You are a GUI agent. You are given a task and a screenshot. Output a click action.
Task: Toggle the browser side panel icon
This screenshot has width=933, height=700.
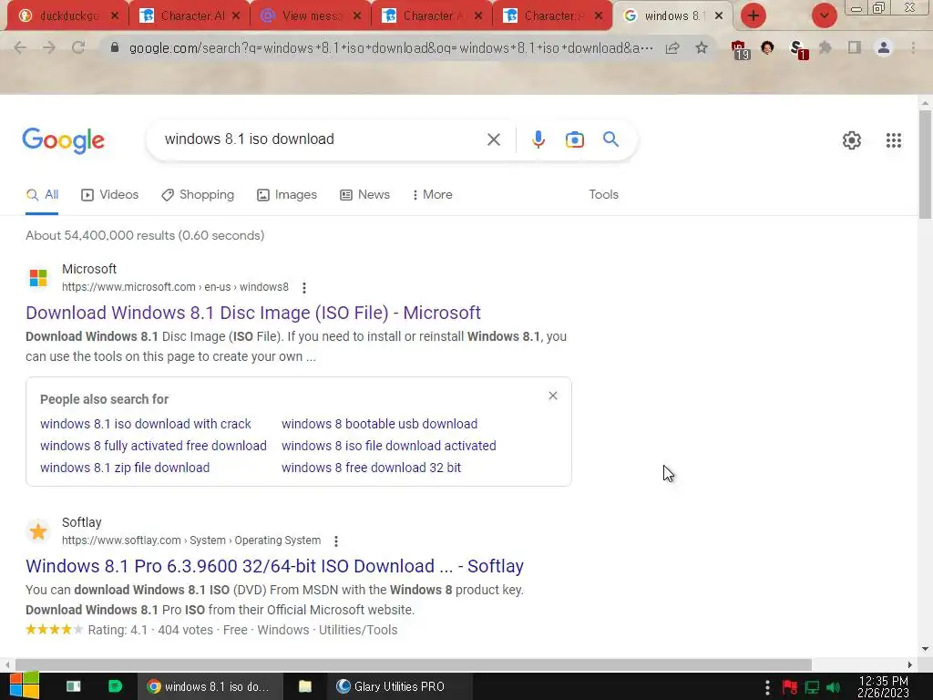855,47
